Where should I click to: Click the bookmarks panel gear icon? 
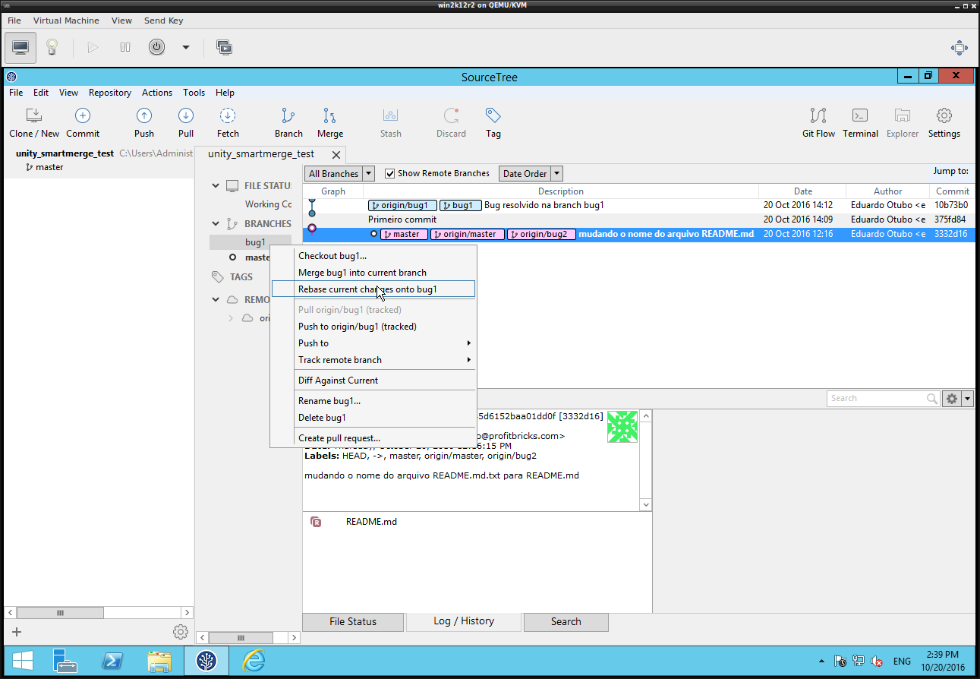coord(180,631)
